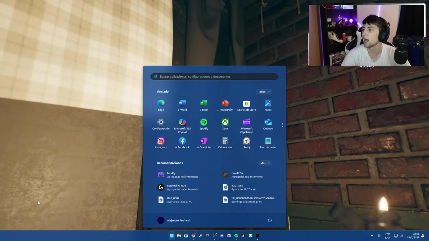
Task: Show all apps with Todos button
Action: tap(264, 92)
